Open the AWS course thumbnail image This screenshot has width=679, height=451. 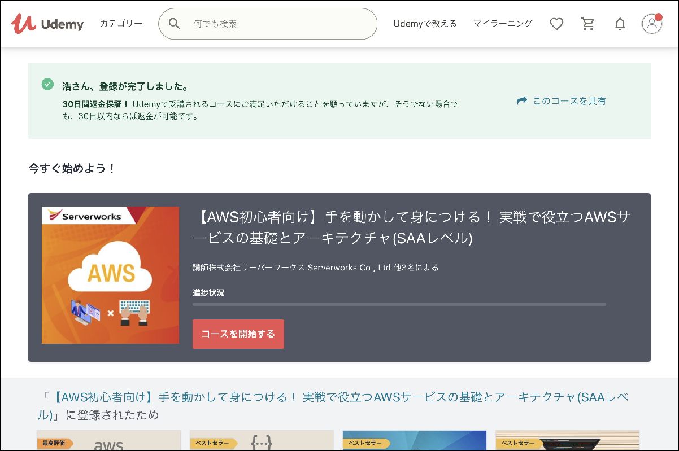pyautogui.click(x=110, y=275)
